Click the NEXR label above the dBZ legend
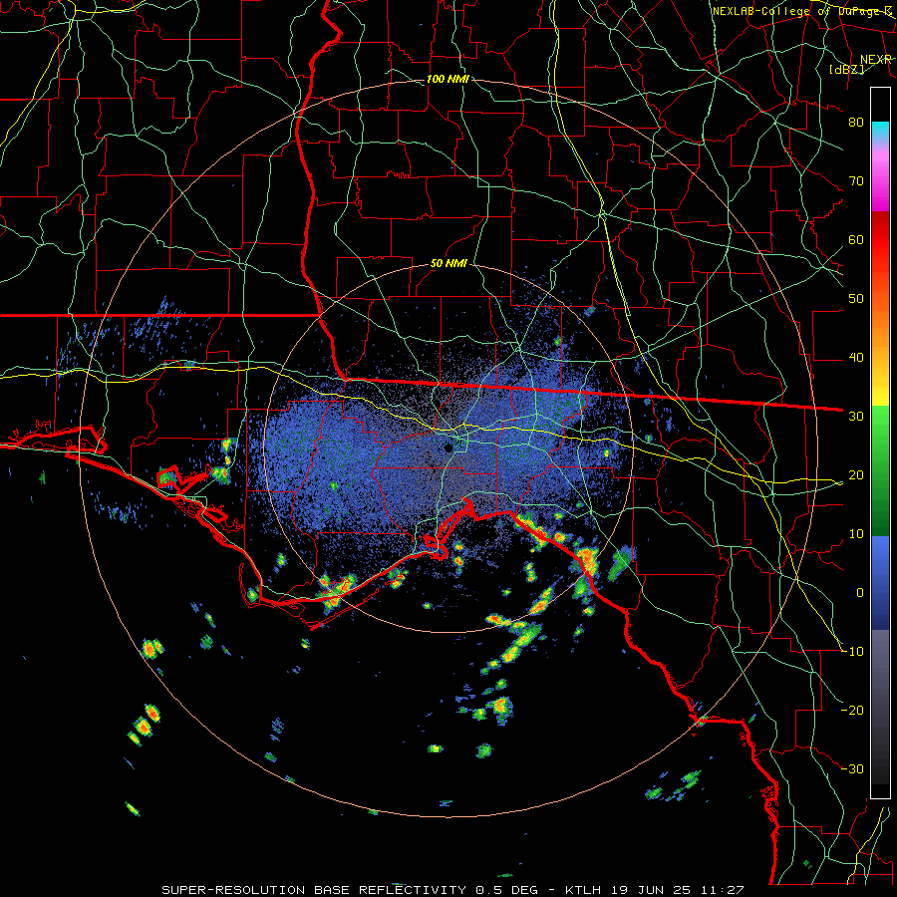897x897 pixels. click(876, 59)
